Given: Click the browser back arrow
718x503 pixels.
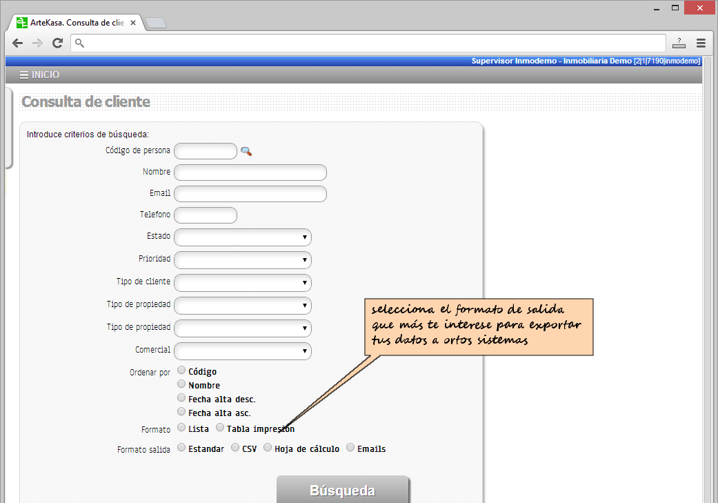Looking at the screenshot, I should pos(18,43).
